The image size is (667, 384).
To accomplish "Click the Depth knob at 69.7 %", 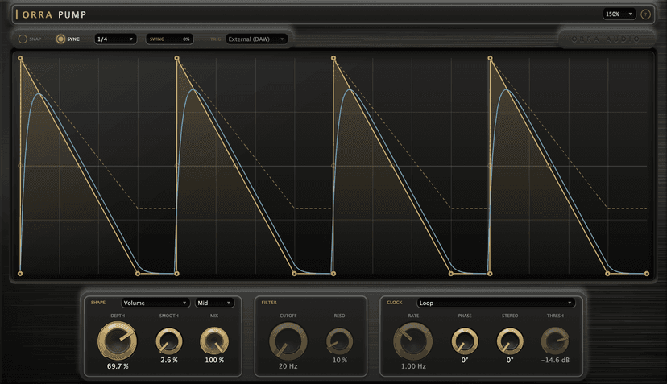I will [x=118, y=341].
